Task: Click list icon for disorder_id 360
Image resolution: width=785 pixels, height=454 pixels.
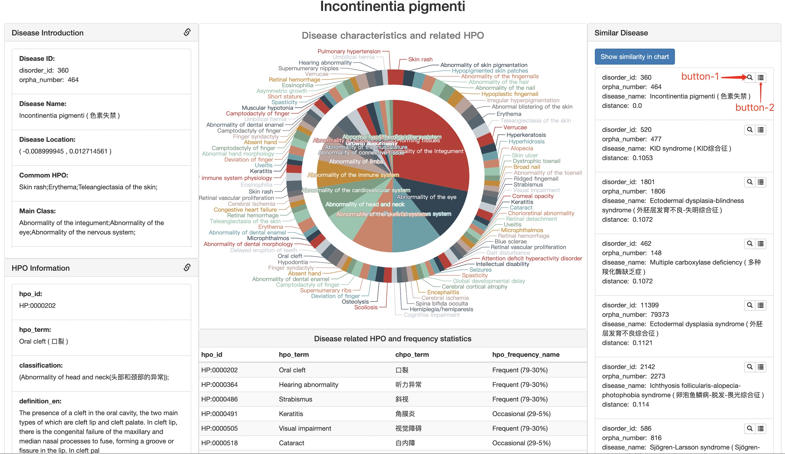Action: [x=761, y=77]
